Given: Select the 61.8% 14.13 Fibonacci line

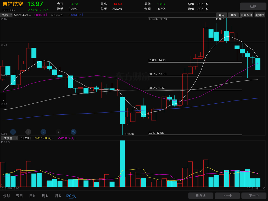Looking at the screenshot, I should click(x=195, y=62).
